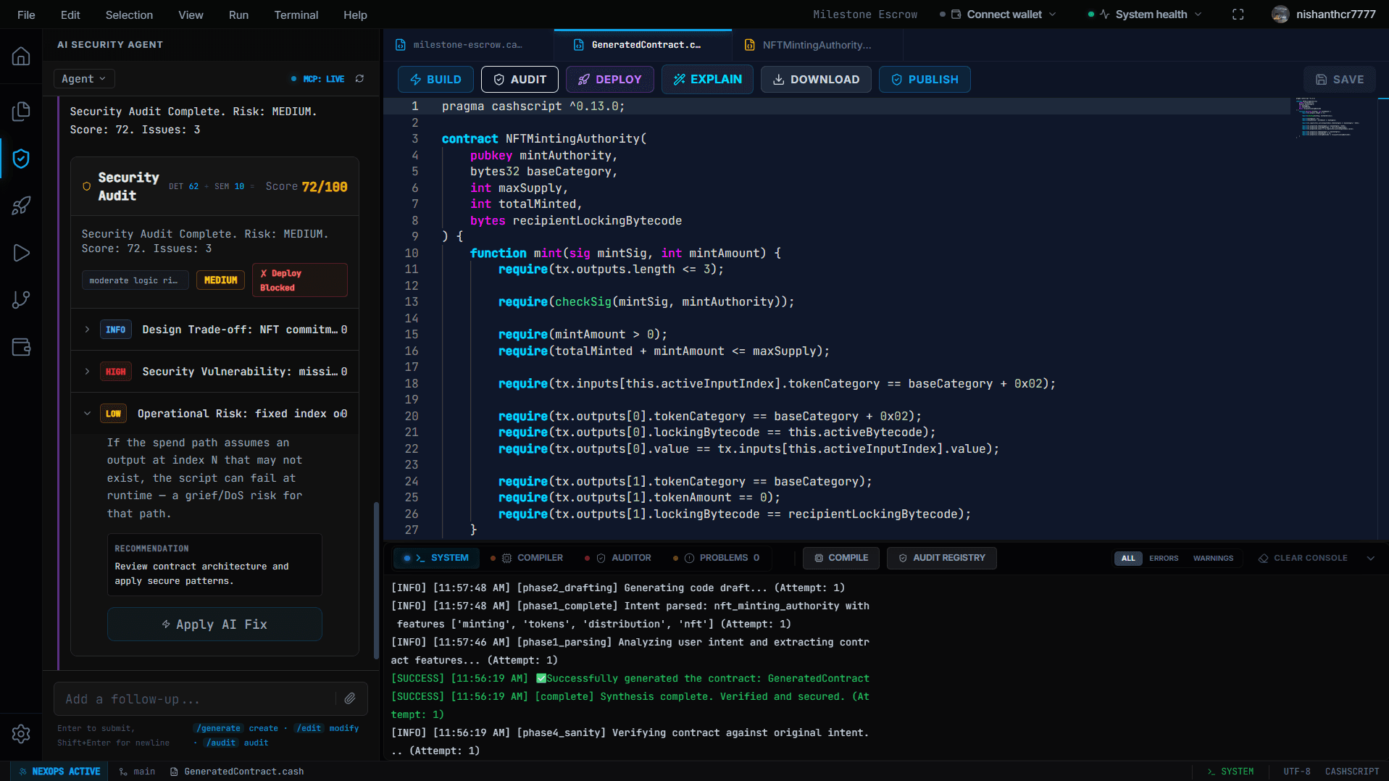1389x781 pixels.
Task: Click NEXOPS ACTIVE status bar item
Action: pyautogui.click(x=59, y=772)
